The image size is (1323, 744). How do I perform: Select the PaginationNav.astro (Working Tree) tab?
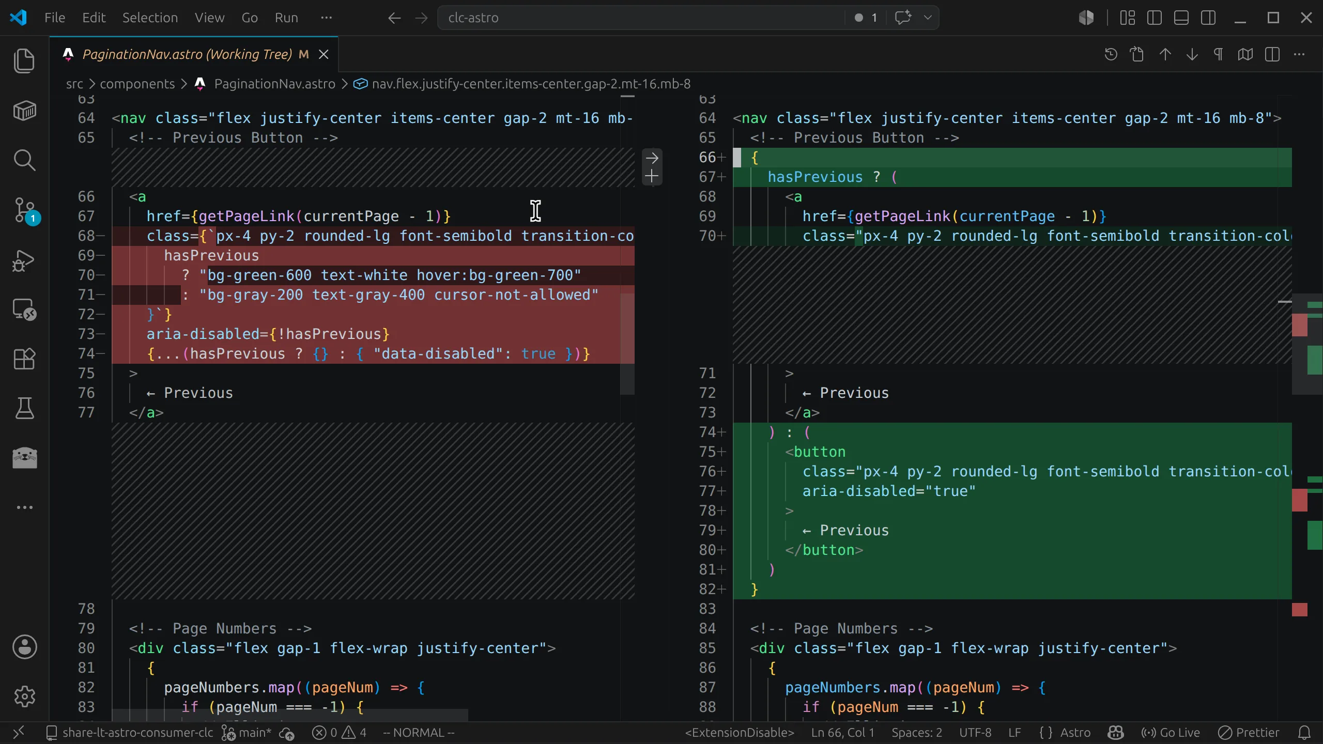pyautogui.click(x=194, y=54)
